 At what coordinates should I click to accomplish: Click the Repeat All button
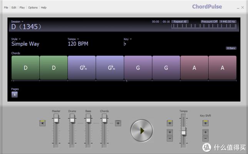180,22
